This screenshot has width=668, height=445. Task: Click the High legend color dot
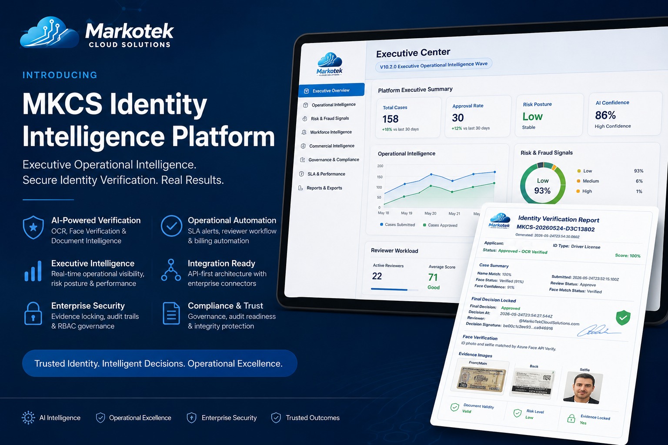coord(578,191)
